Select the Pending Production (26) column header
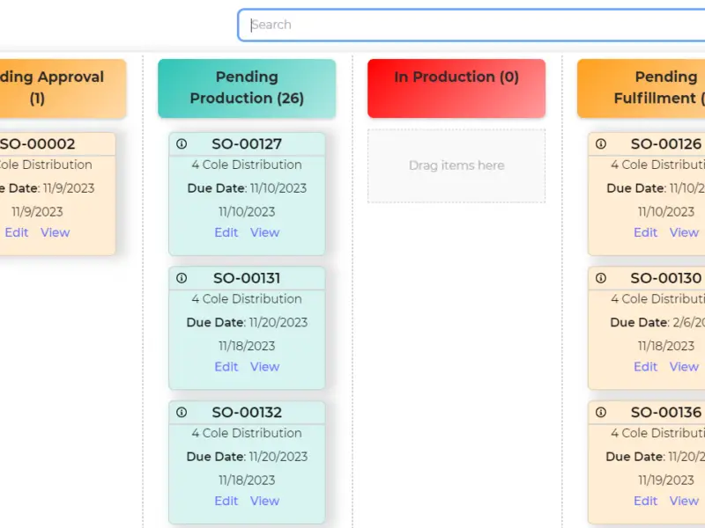Screen dimensions: 705x528 point(247,89)
